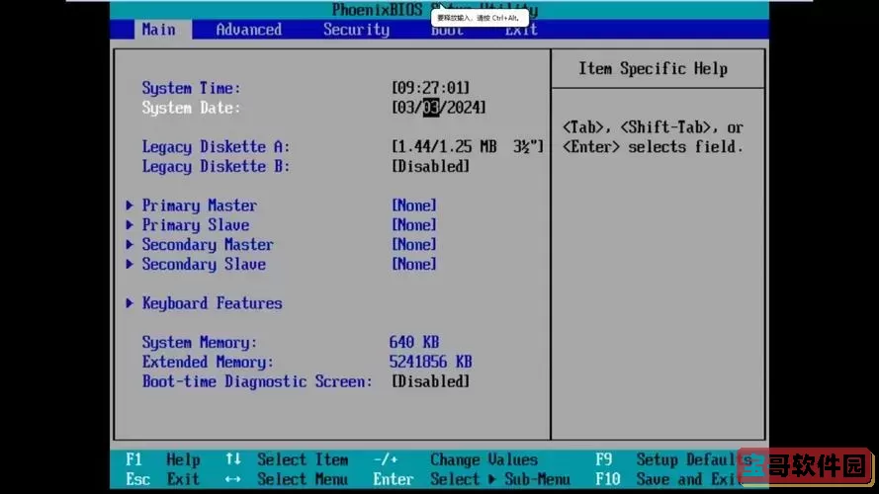The image size is (879, 494).
Task: Select the System Time value field
Action: click(x=431, y=88)
